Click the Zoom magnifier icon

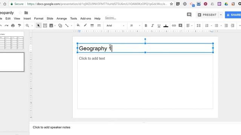point(27,25)
